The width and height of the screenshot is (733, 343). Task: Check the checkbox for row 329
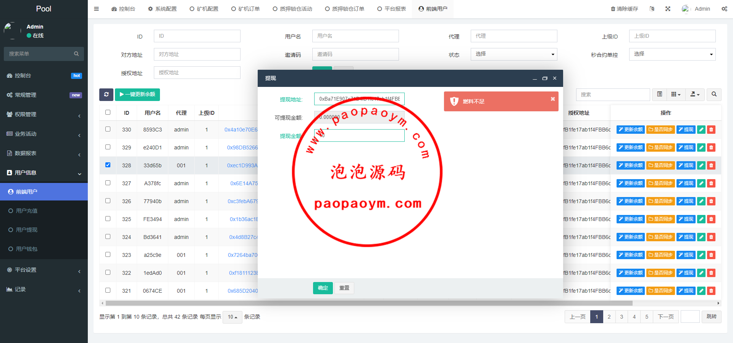click(x=108, y=147)
